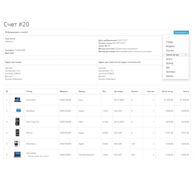Screen dimensions: 195x181
Task: Click the Кол-во column header
Action: (151, 91)
